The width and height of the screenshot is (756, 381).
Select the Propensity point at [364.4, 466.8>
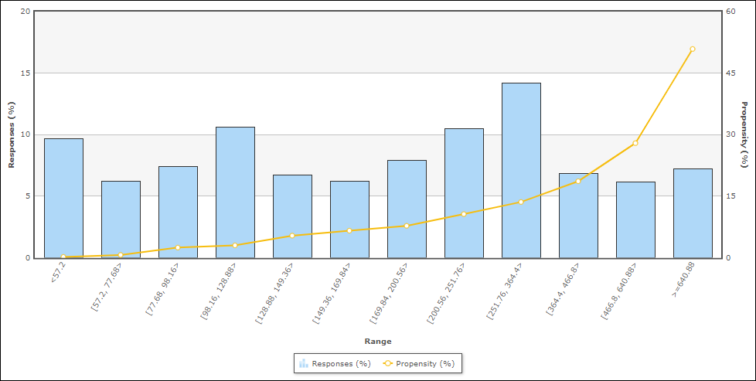(578, 181)
